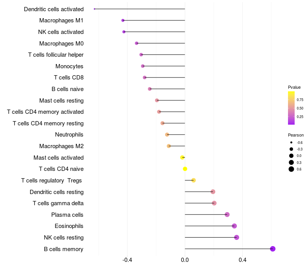Click the T cells regulatory Tregs dot
The height and width of the screenshot is (270, 308).
coord(194,180)
